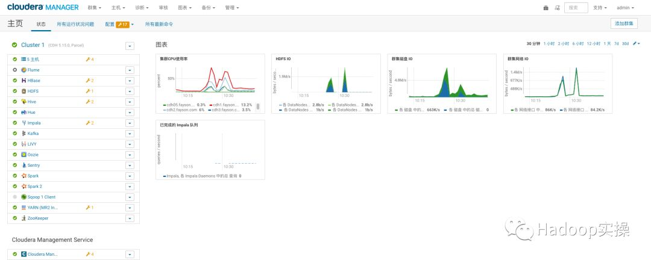Screen dimensions: 651x260
Task: Click the Oozie service icon
Action: tap(24, 155)
